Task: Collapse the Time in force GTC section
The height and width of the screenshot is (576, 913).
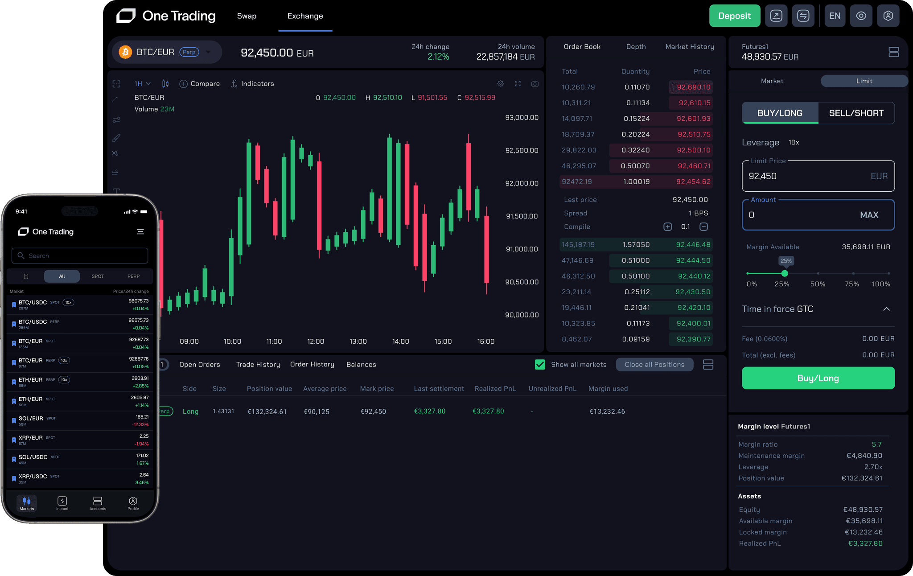Action: pyautogui.click(x=887, y=309)
